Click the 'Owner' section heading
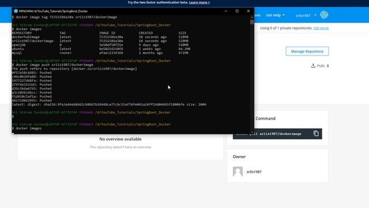Image resolution: width=369 pixels, height=208 pixels. point(239,157)
